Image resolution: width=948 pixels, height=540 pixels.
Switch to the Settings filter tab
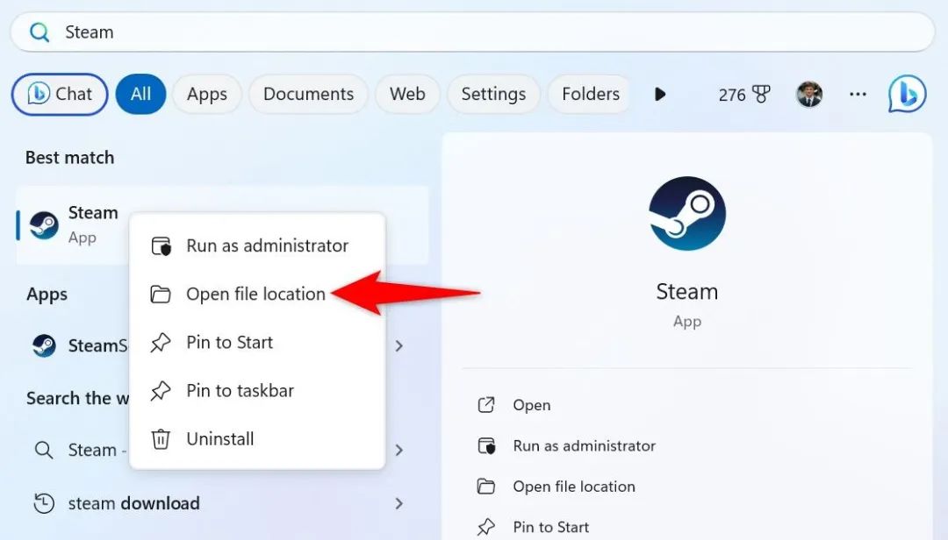tap(493, 94)
